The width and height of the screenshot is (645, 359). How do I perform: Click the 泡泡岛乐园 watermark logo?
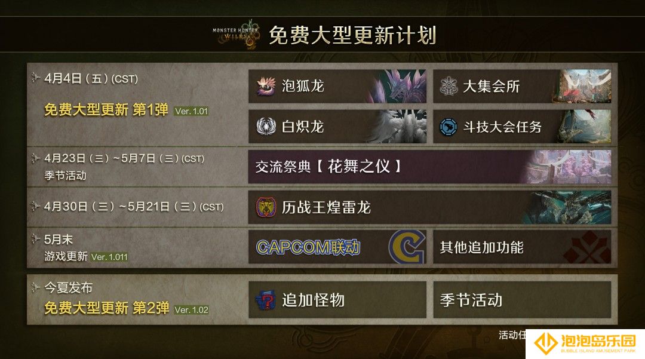click(x=585, y=344)
